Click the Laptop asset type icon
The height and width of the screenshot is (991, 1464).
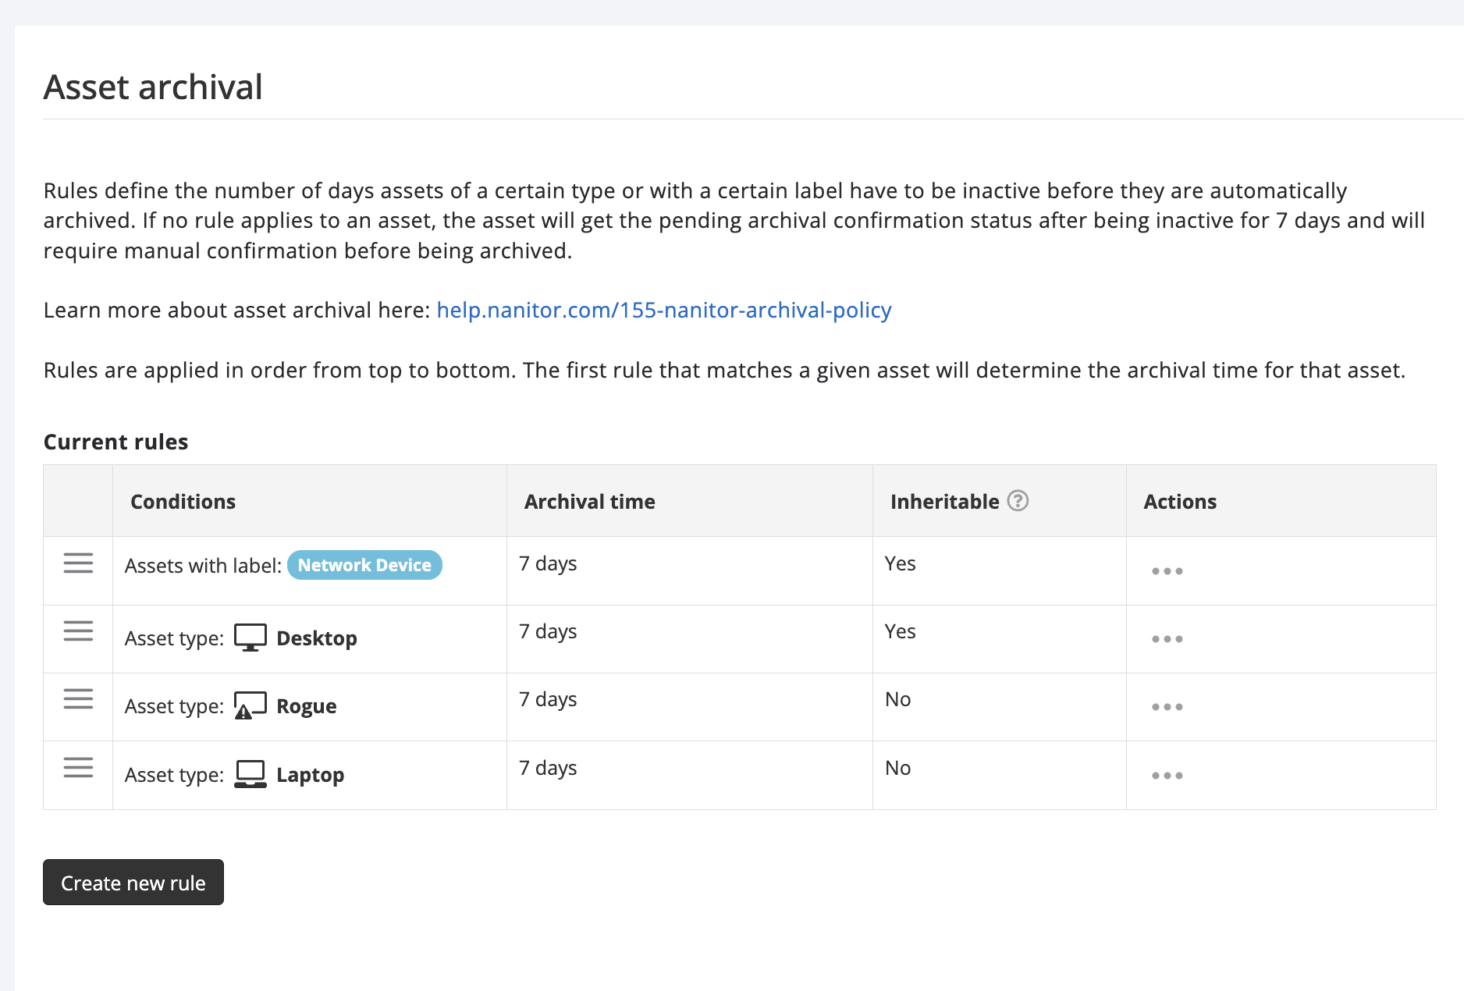(x=250, y=774)
